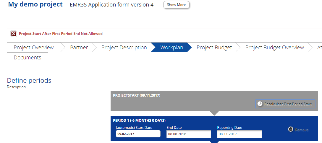Focus the Reporting Date input field

coord(239,134)
